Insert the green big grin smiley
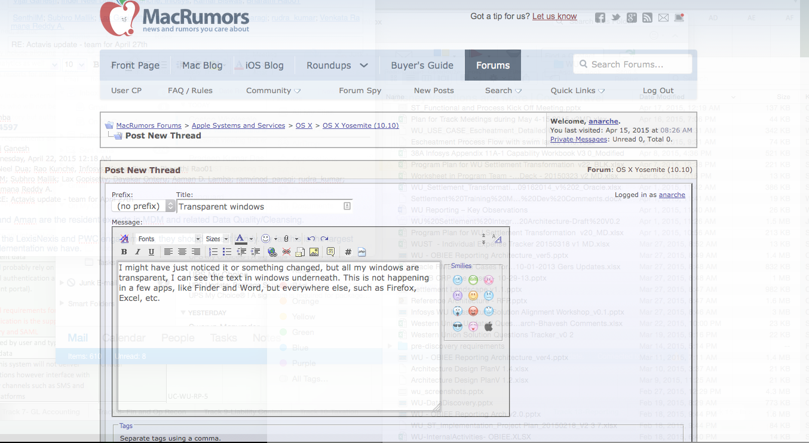809x443 pixels. click(473, 280)
